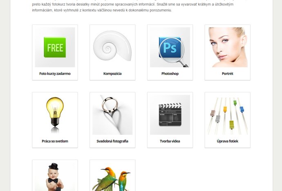
Task: Open the white nautilus shell image
Action: coord(112,47)
